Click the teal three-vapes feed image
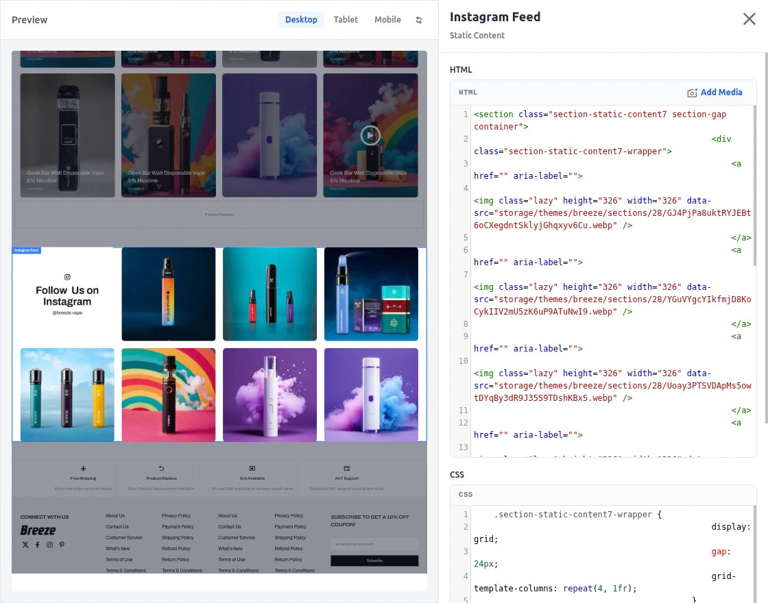 [x=270, y=294]
